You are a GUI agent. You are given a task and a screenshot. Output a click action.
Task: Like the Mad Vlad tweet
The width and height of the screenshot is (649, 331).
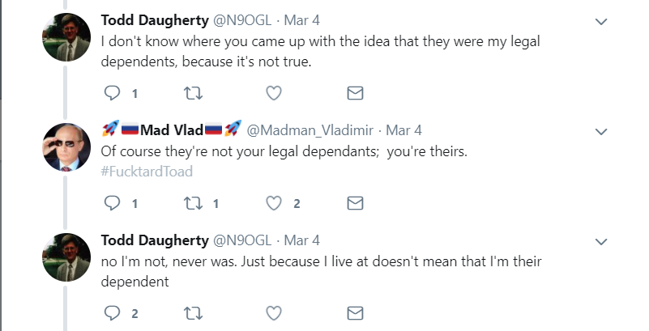coord(274,203)
